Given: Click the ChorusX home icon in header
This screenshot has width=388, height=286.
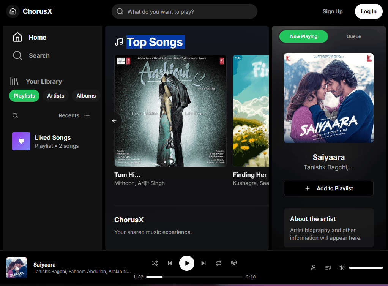Looking at the screenshot, I should [x=13, y=11].
